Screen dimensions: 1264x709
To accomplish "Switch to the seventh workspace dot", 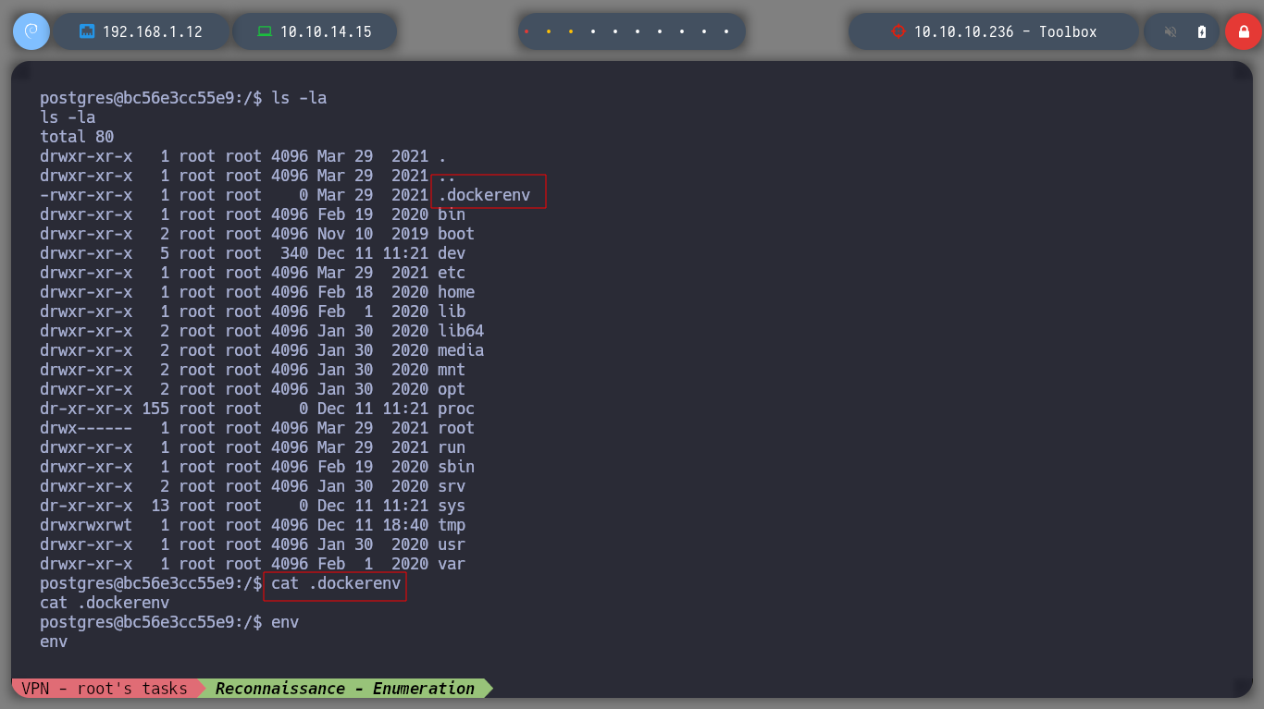I will pos(660,31).
